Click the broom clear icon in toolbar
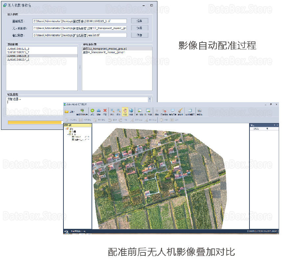Screen dimensions: 282x261 tap(180, 111)
